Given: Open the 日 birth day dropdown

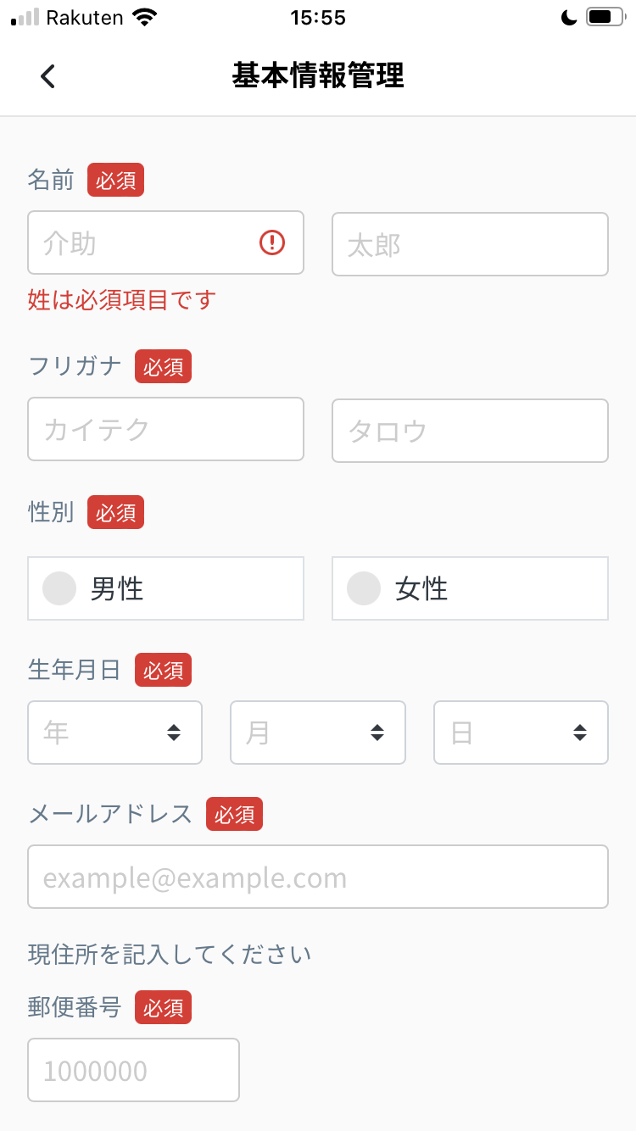Looking at the screenshot, I should 521,733.
